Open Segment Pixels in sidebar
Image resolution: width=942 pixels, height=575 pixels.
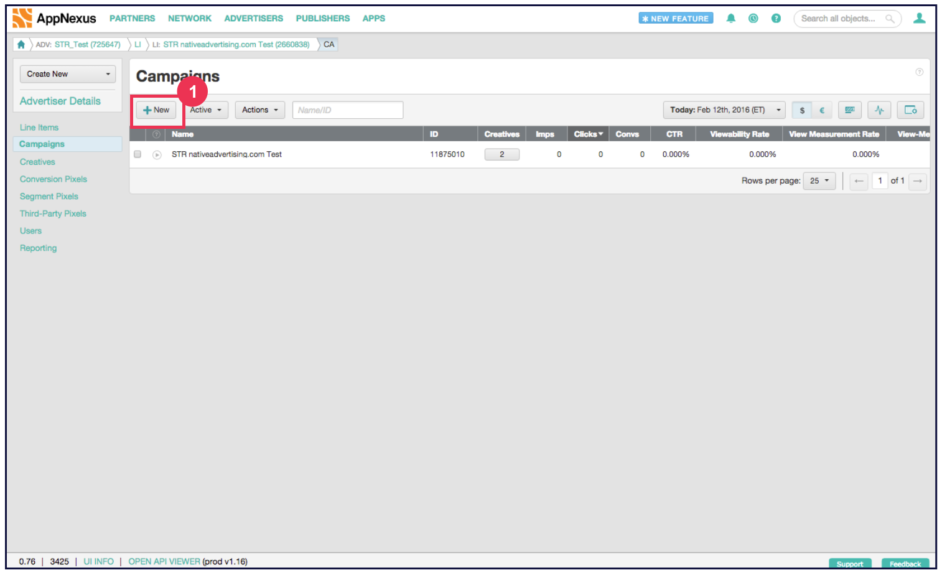point(49,197)
